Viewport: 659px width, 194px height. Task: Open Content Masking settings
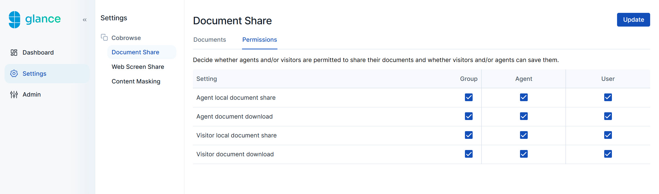[x=136, y=81]
